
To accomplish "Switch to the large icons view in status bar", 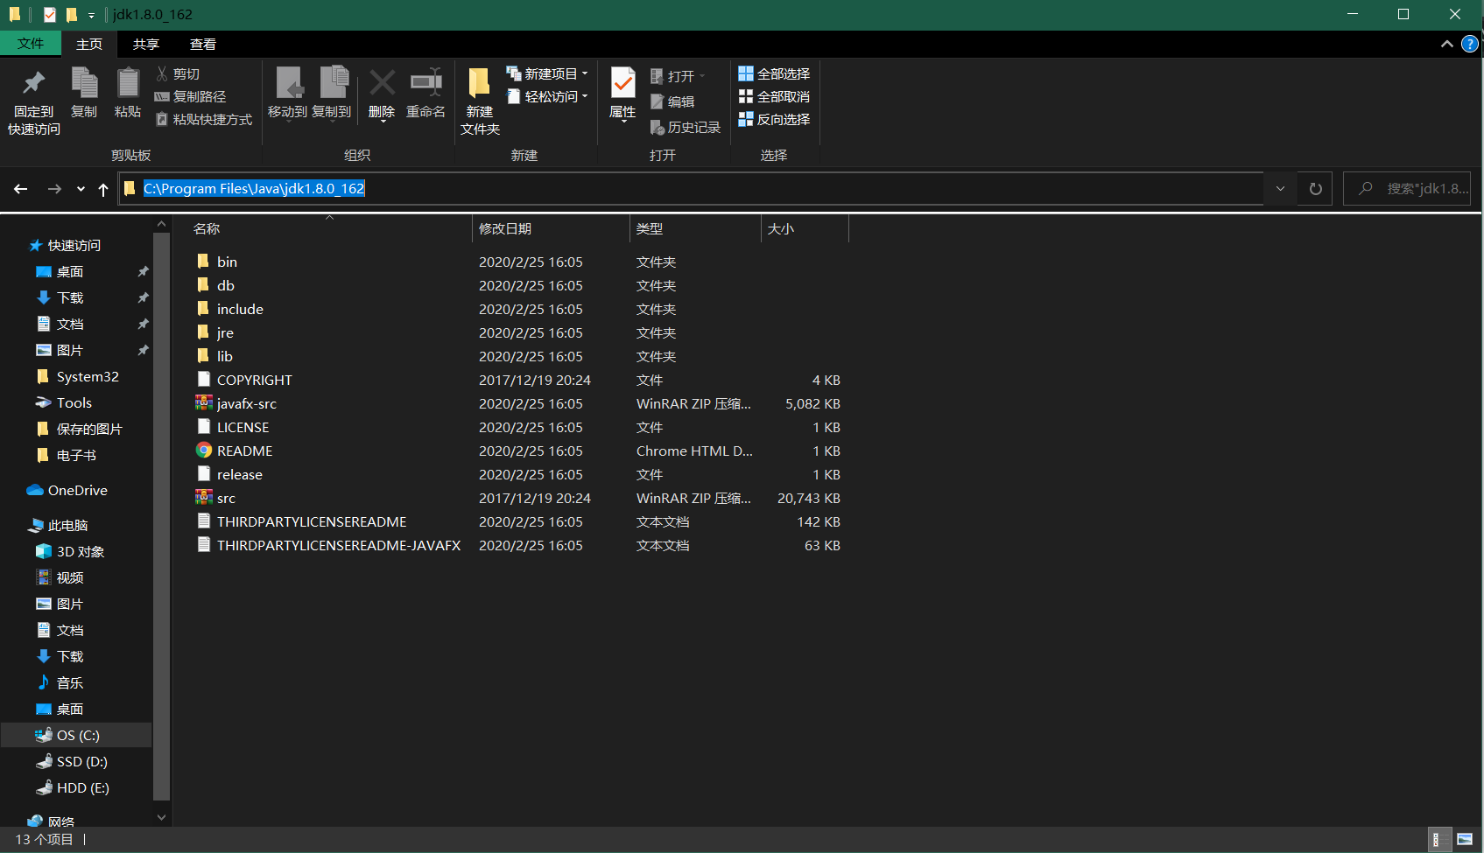I will coord(1465,839).
